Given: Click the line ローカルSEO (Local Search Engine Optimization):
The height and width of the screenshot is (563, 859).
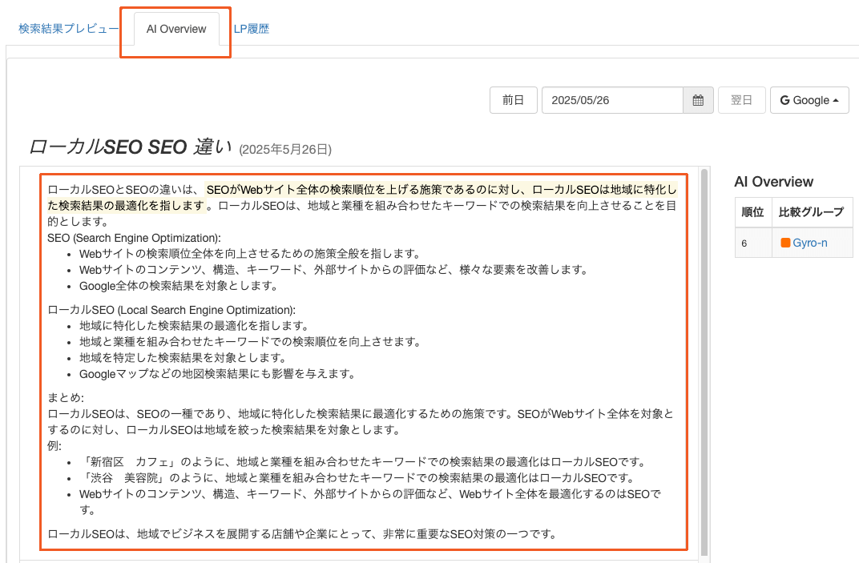Looking at the screenshot, I should click(171, 309).
